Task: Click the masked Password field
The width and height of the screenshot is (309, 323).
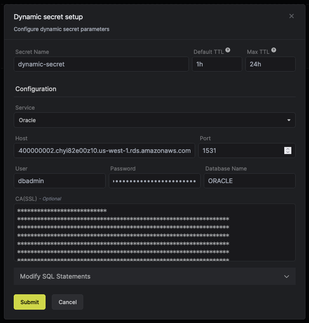Action: tap(155, 181)
